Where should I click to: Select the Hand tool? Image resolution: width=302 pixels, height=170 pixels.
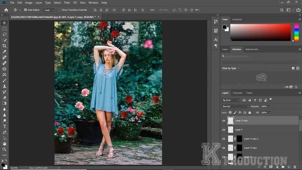[x=4, y=144]
